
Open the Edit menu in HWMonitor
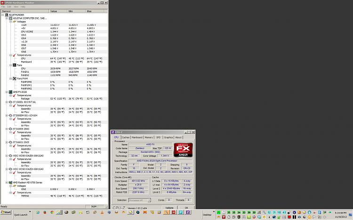(9, 7)
